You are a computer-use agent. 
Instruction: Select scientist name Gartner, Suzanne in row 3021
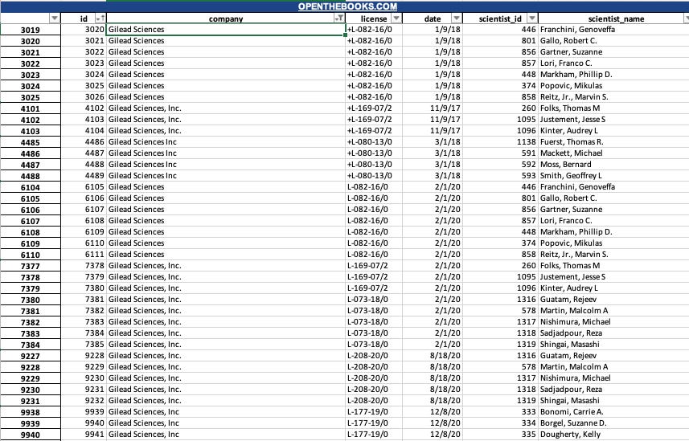coord(613,52)
